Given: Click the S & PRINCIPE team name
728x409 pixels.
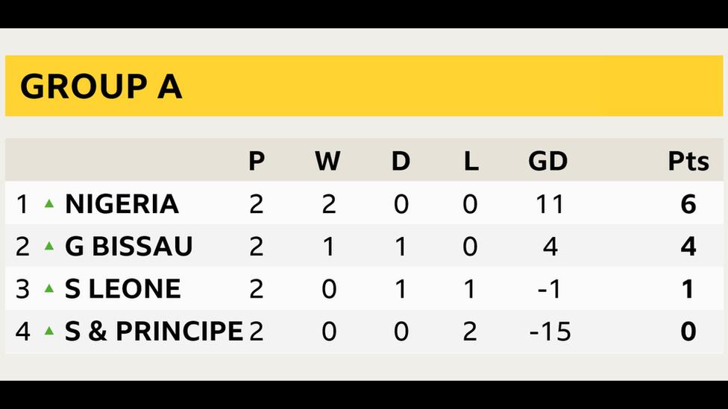Looking at the screenshot, I should [x=154, y=331].
